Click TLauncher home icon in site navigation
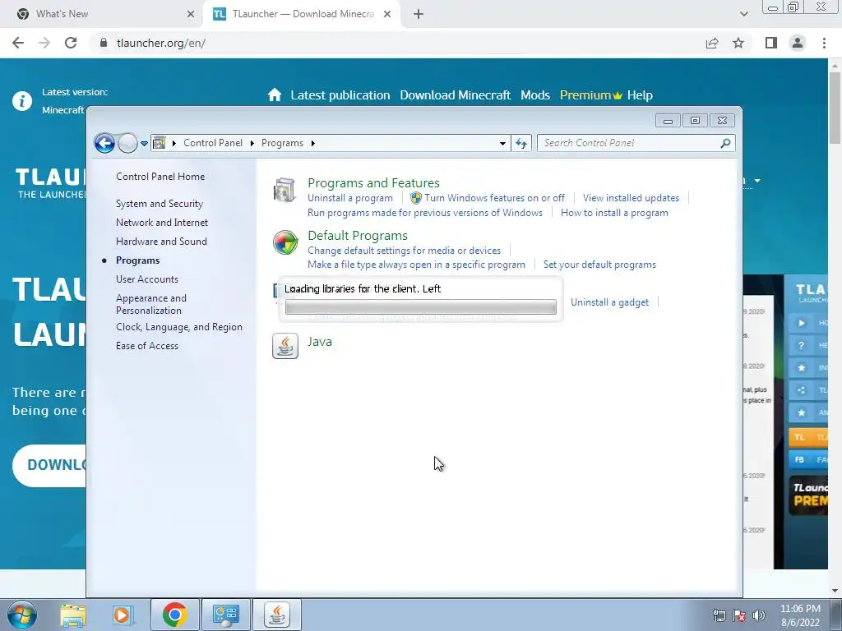This screenshot has width=842, height=631. pos(275,95)
